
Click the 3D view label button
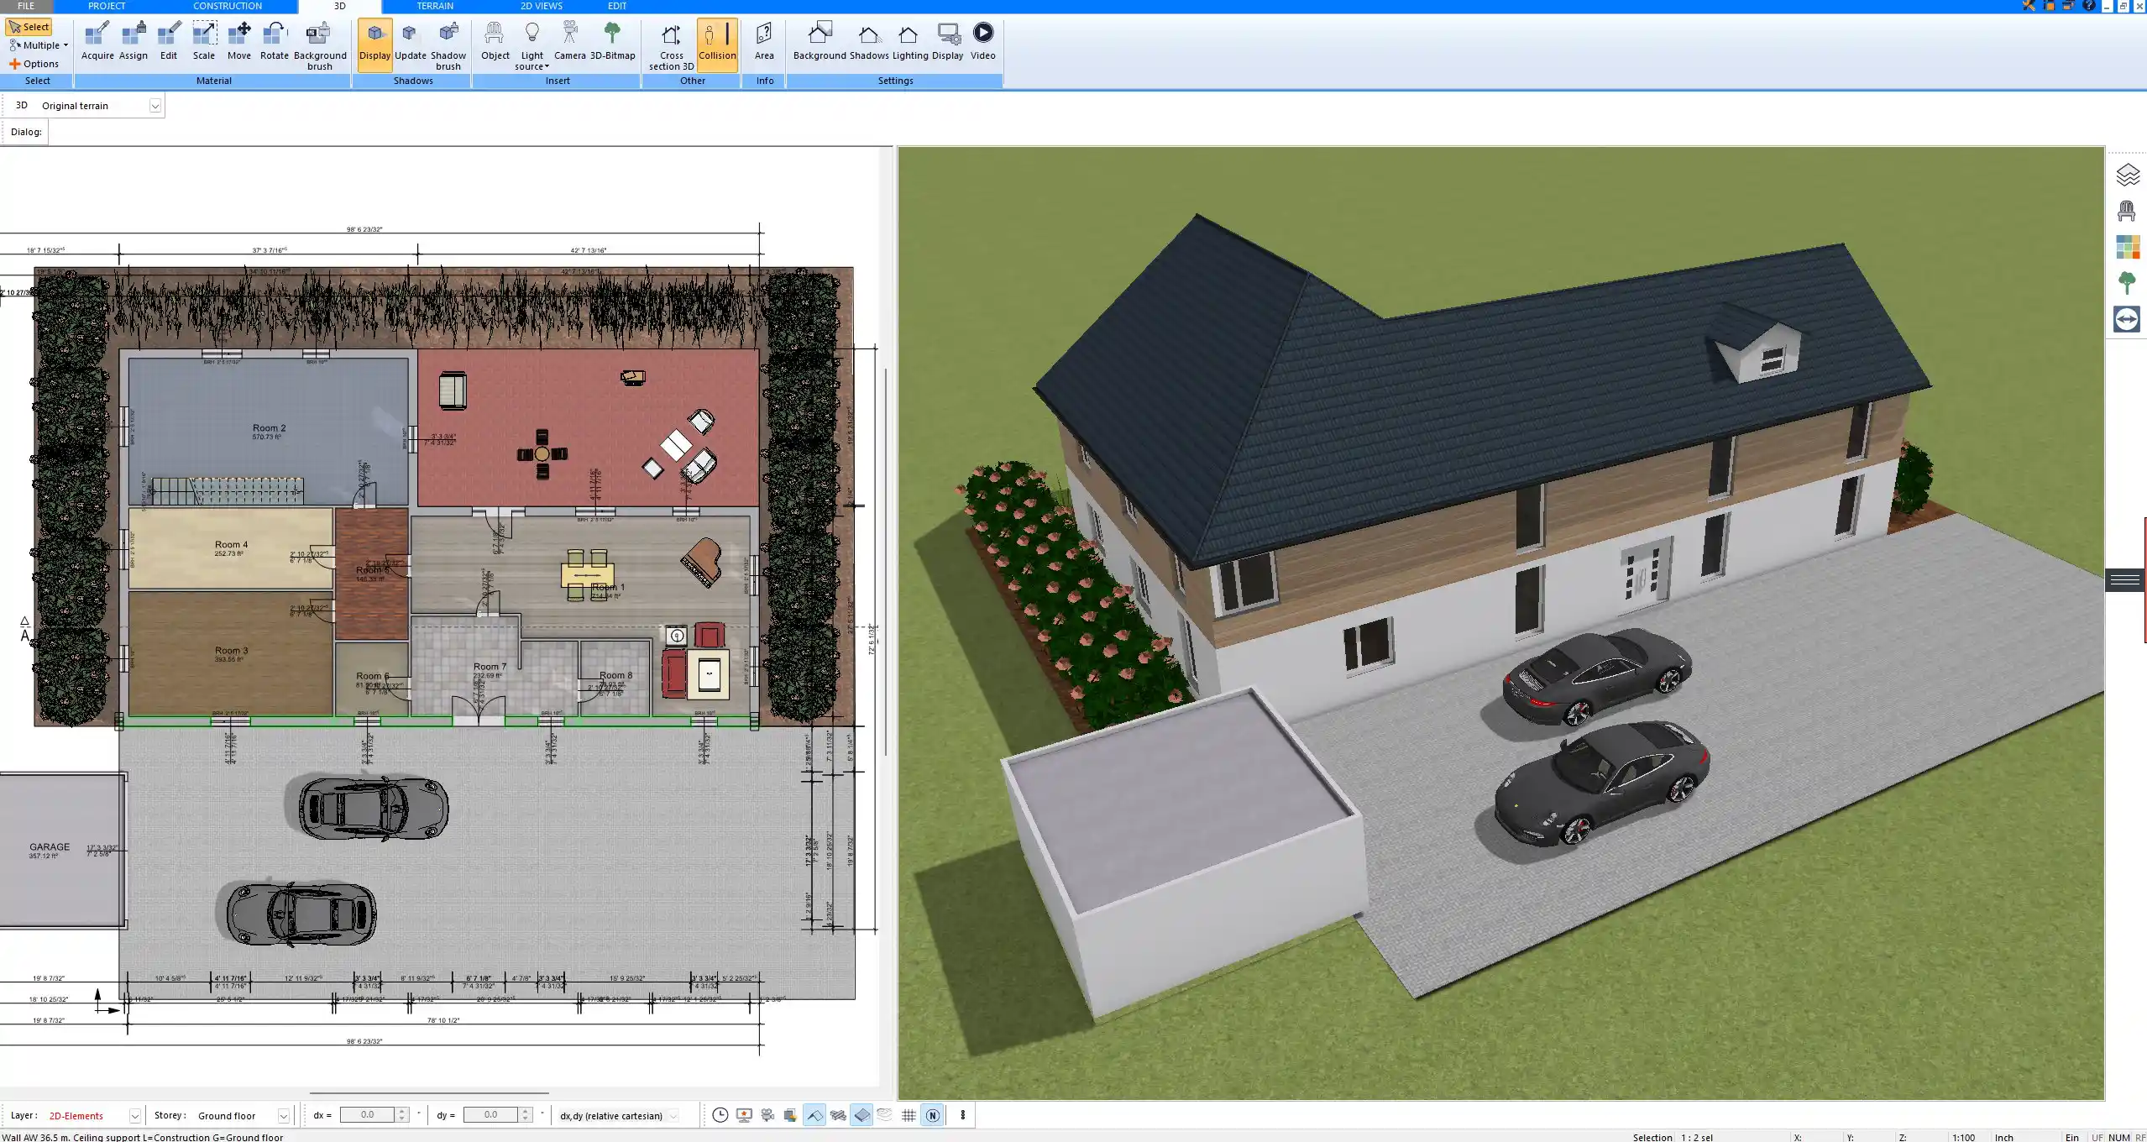22,106
